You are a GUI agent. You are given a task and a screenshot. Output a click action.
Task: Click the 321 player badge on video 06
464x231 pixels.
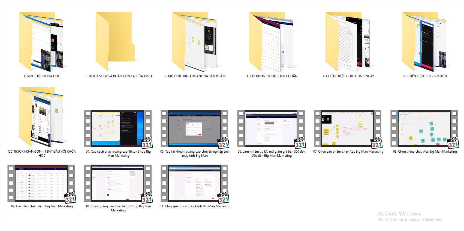pyautogui.click(x=300, y=143)
